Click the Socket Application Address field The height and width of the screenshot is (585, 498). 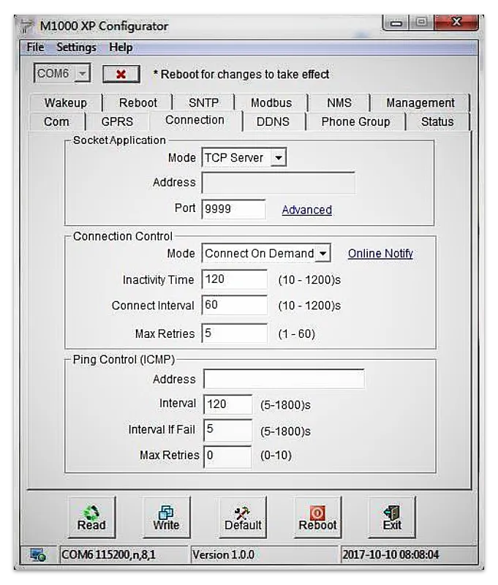click(279, 183)
